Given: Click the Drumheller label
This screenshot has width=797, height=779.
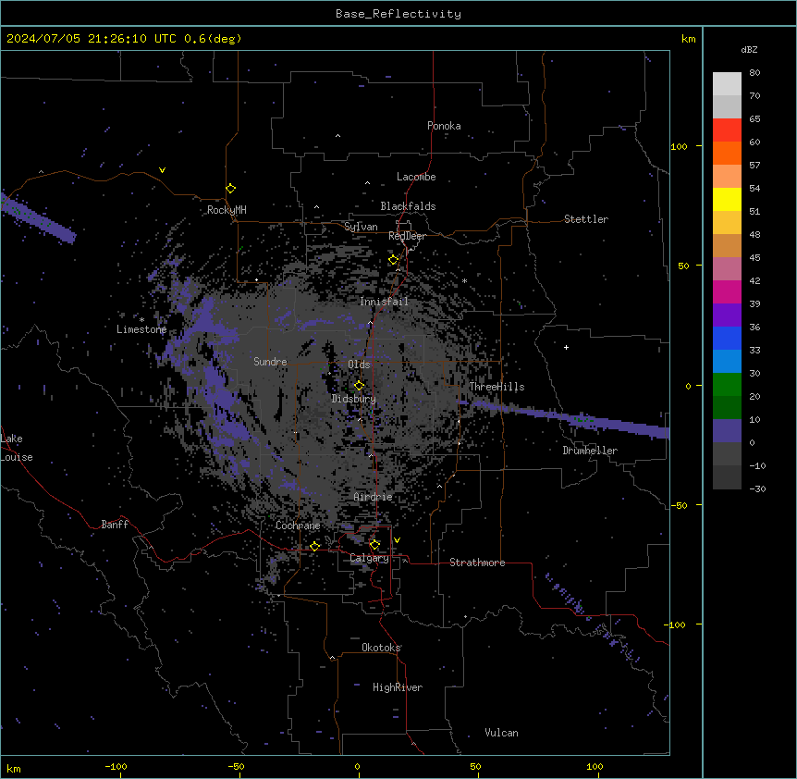Looking at the screenshot, I should [590, 451].
